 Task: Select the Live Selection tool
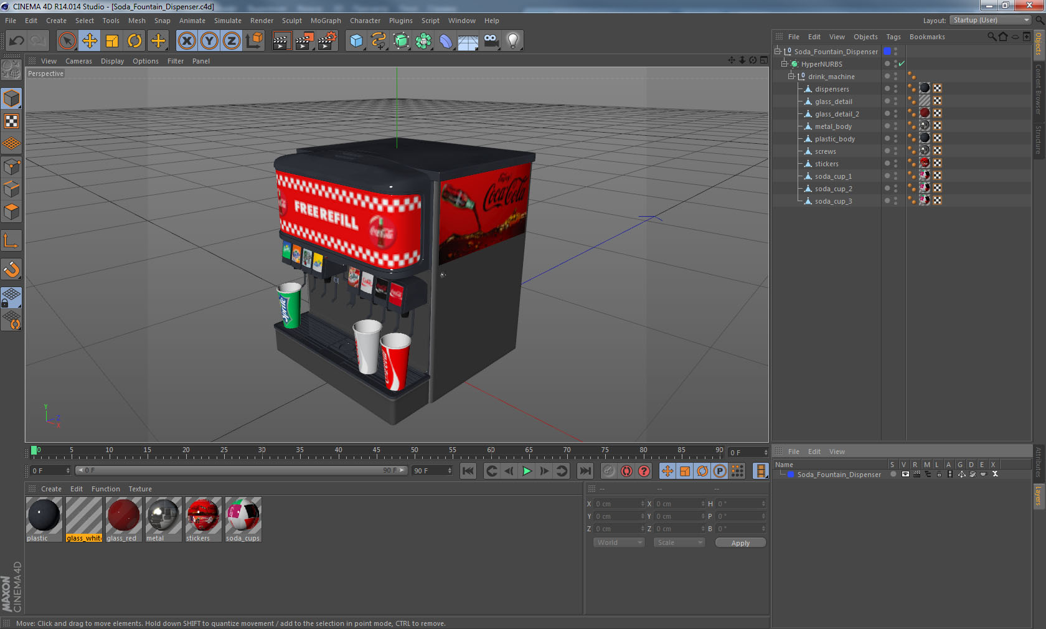click(x=67, y=41)
